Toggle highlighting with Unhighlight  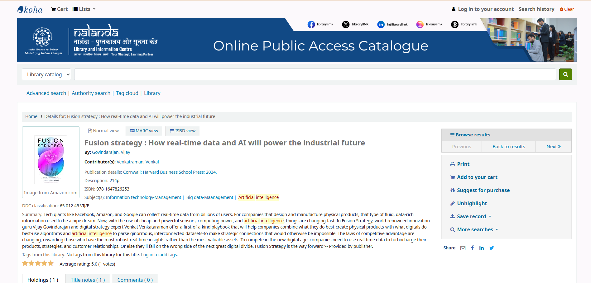coord(472,203)
